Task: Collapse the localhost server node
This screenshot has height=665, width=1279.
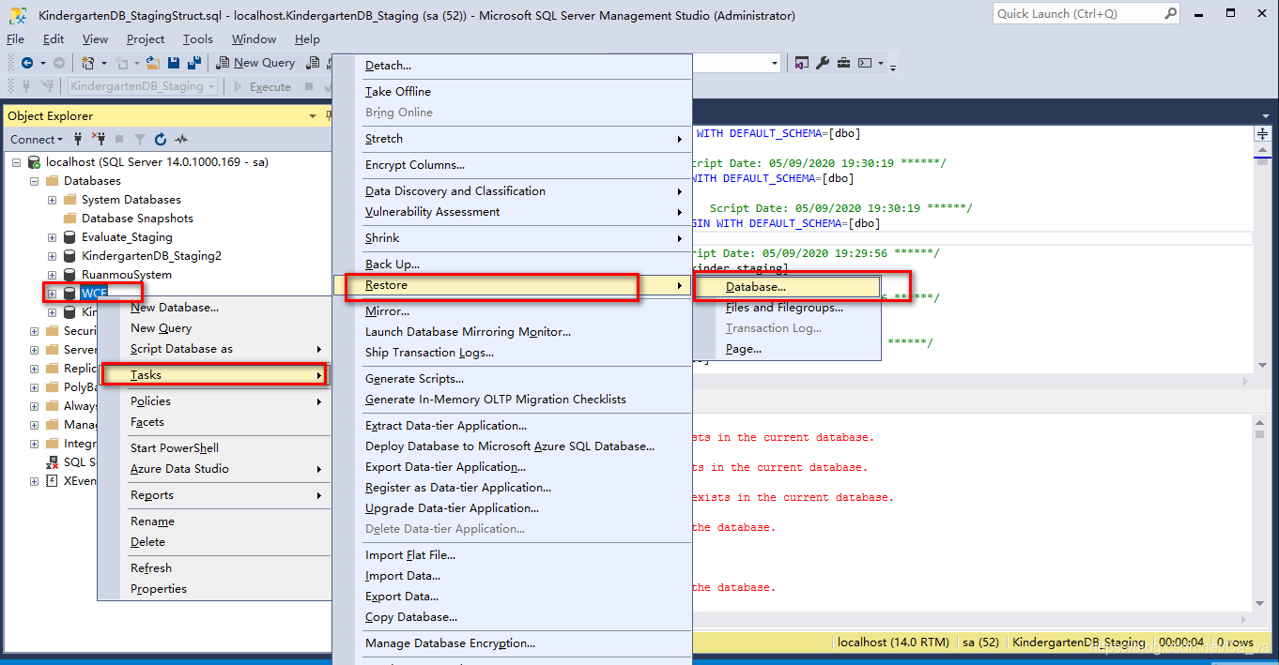Action: [x=17, y=161]
